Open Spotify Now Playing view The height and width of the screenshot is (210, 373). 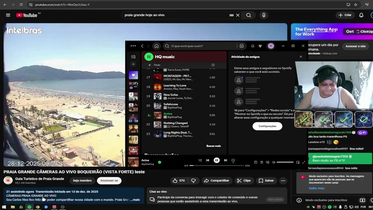[x=256, y=162]
